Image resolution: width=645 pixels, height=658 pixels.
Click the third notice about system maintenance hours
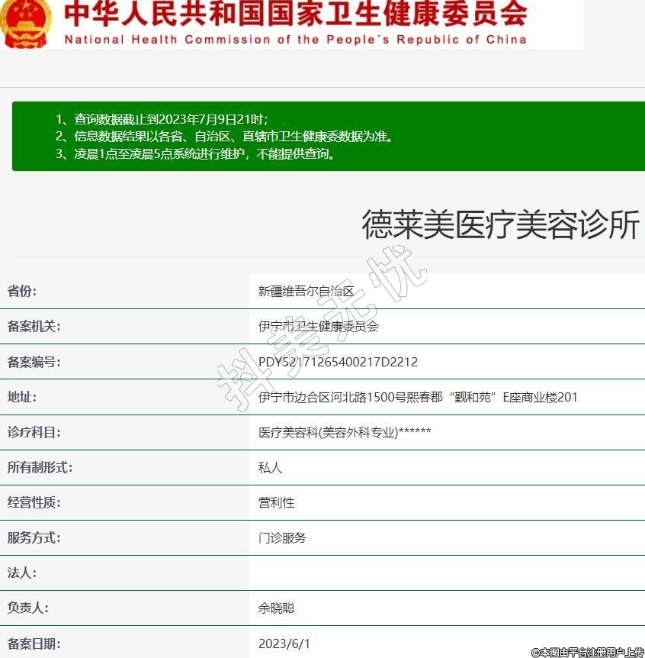pos(195,153)
